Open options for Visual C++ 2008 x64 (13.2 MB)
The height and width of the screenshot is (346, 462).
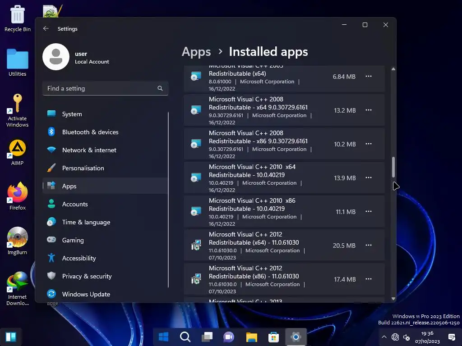[x=368, y=110]
